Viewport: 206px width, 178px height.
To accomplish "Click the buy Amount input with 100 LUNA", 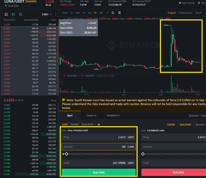I will click(99, 147).
